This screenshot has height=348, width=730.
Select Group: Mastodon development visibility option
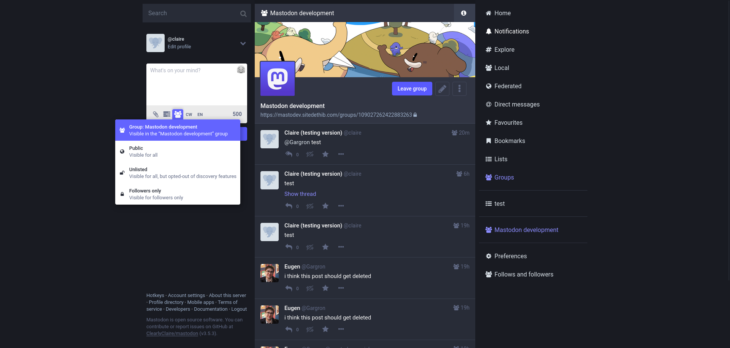[x=178, y=130]
